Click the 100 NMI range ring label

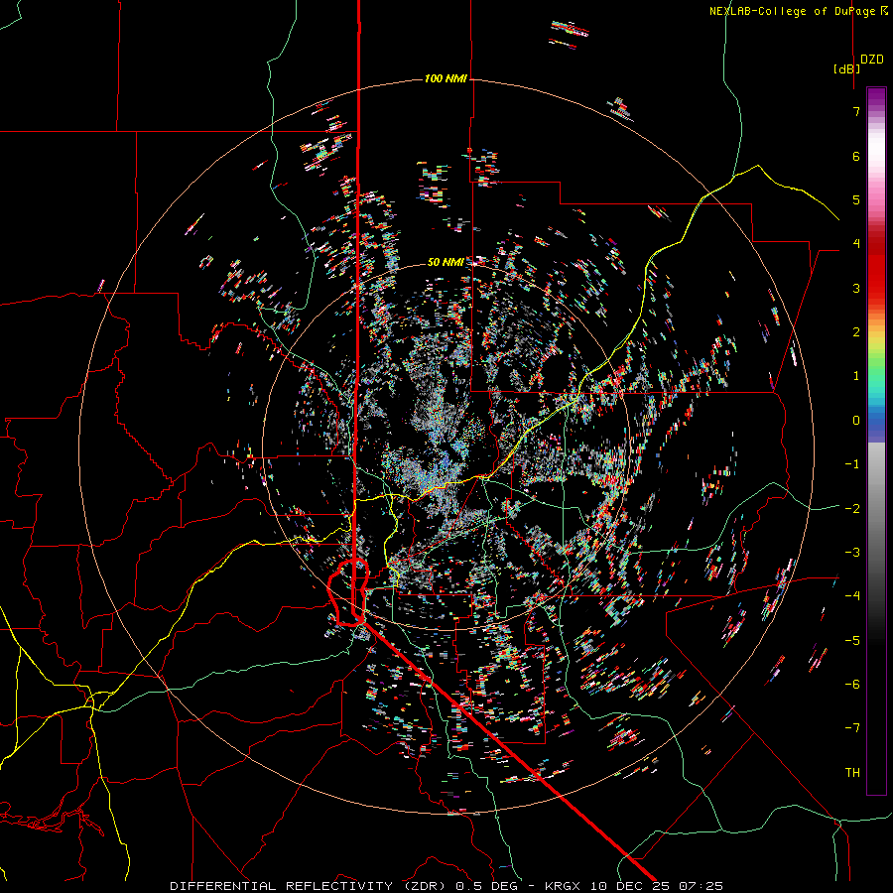pos(446,78)
